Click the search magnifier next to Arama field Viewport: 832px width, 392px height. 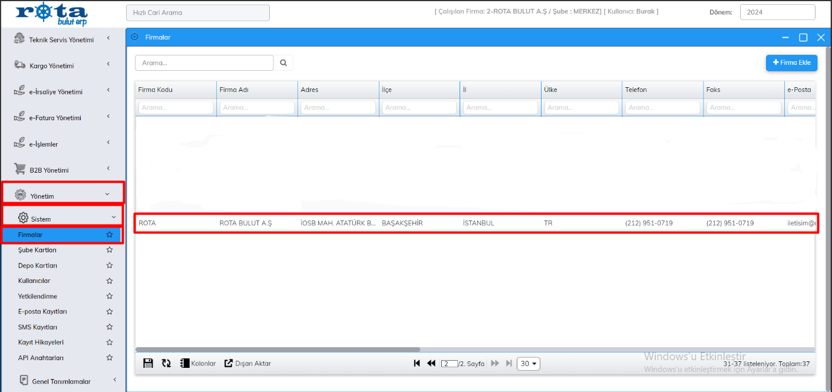tap(283, 62)
